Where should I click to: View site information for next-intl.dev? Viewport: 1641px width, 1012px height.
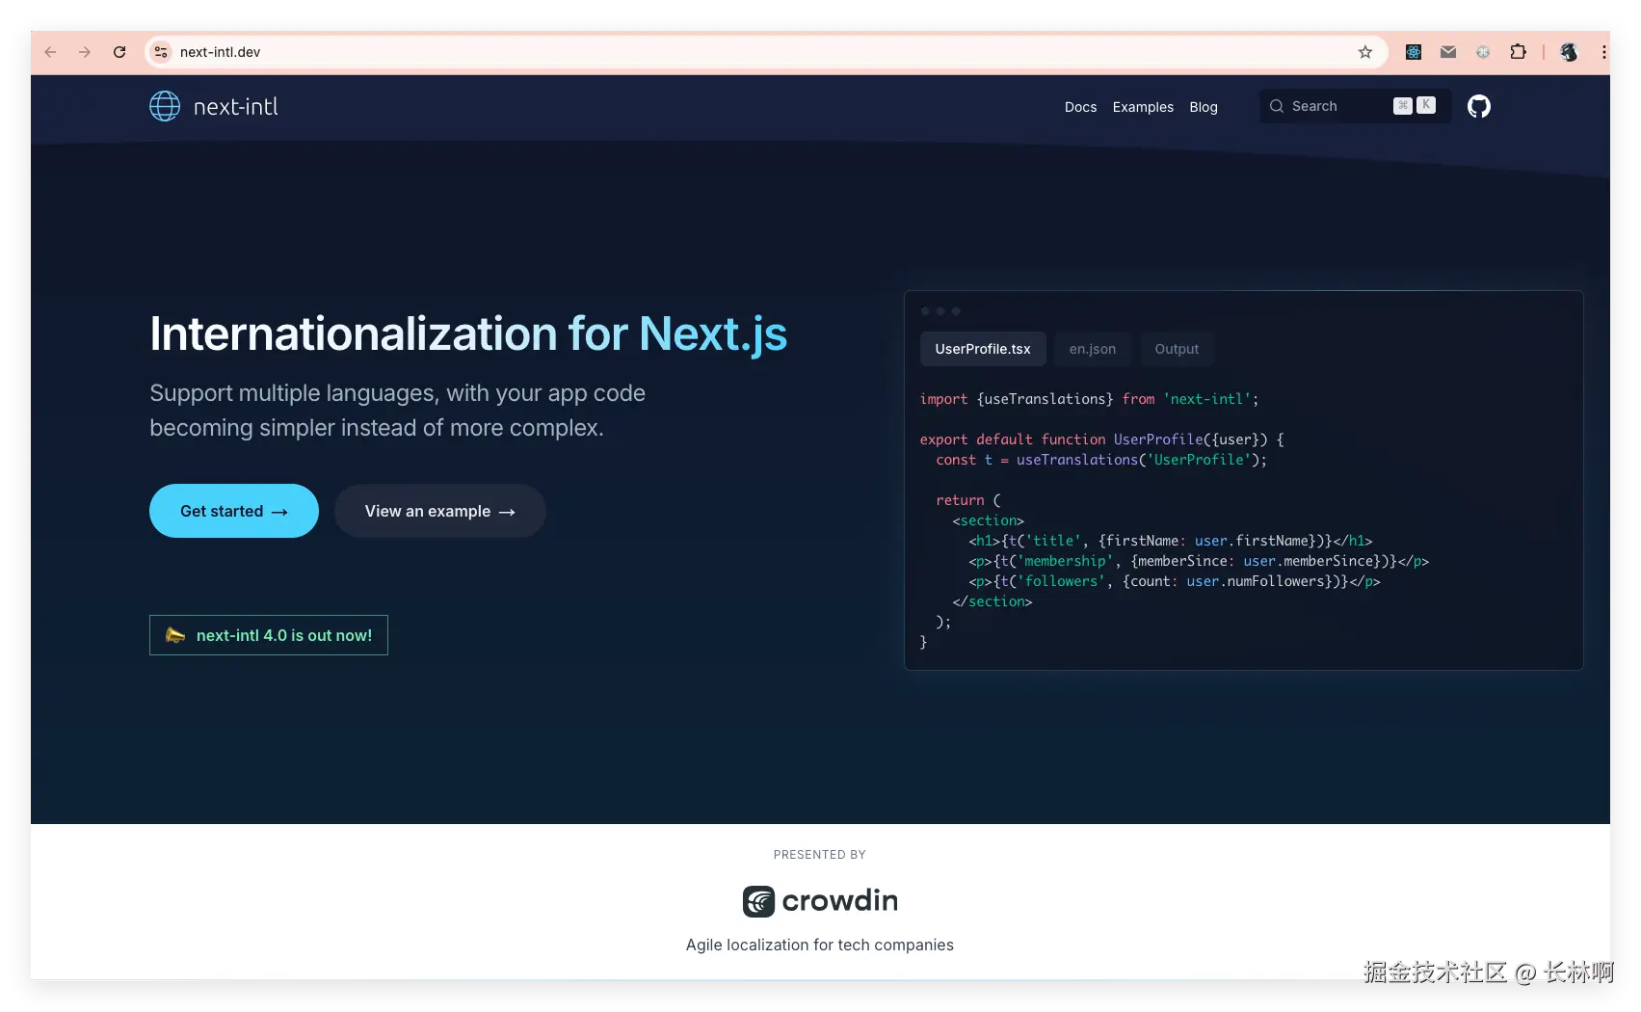[161, 52]
